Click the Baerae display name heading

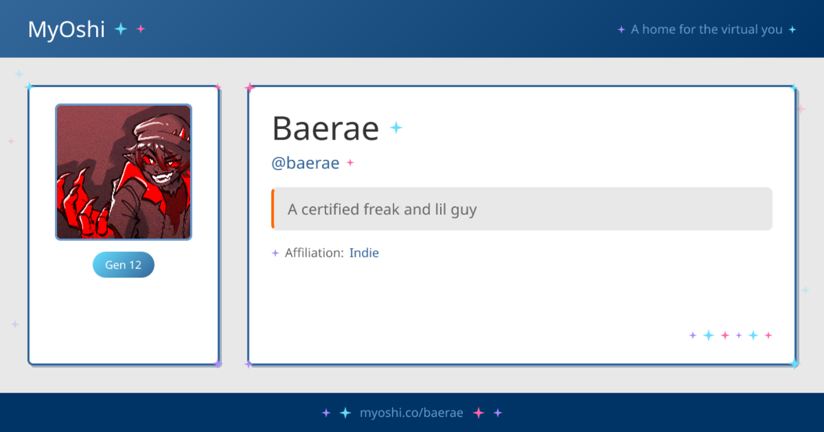click(x=325, y=129)
